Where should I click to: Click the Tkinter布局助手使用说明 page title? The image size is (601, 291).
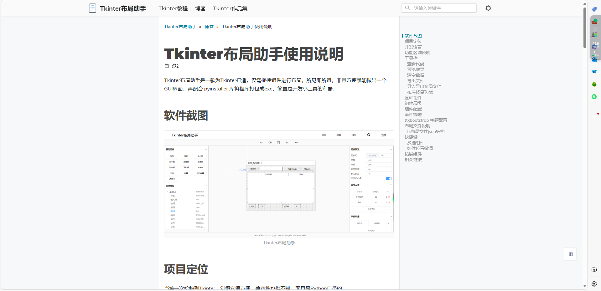254,54
